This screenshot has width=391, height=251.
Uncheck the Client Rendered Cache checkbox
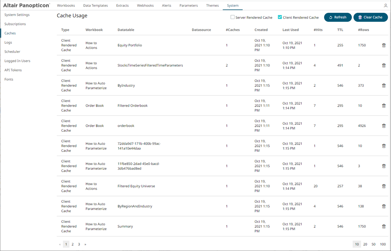pos(280,17)
